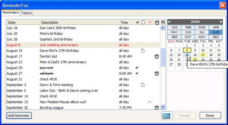Image resolution: width=228 pixels, height=125 pixels.
Task: Switch to the ToDo's tab
Action: click(x=26, y=13)
